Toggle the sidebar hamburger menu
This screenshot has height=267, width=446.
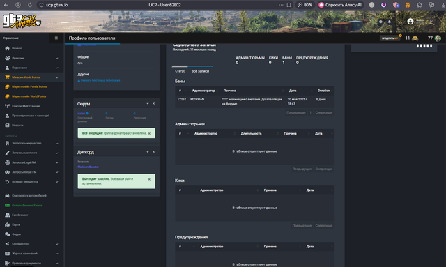coord(56,38)
